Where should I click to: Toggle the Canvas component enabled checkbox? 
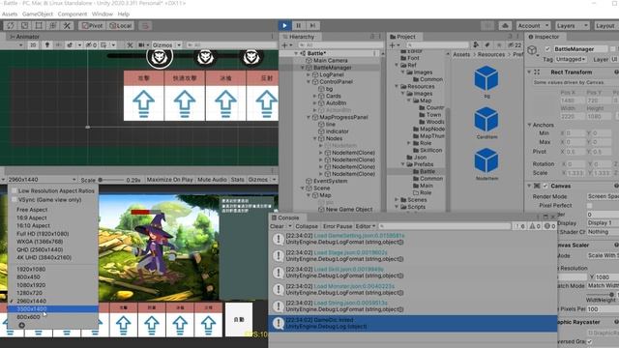[x=545, y=186]
